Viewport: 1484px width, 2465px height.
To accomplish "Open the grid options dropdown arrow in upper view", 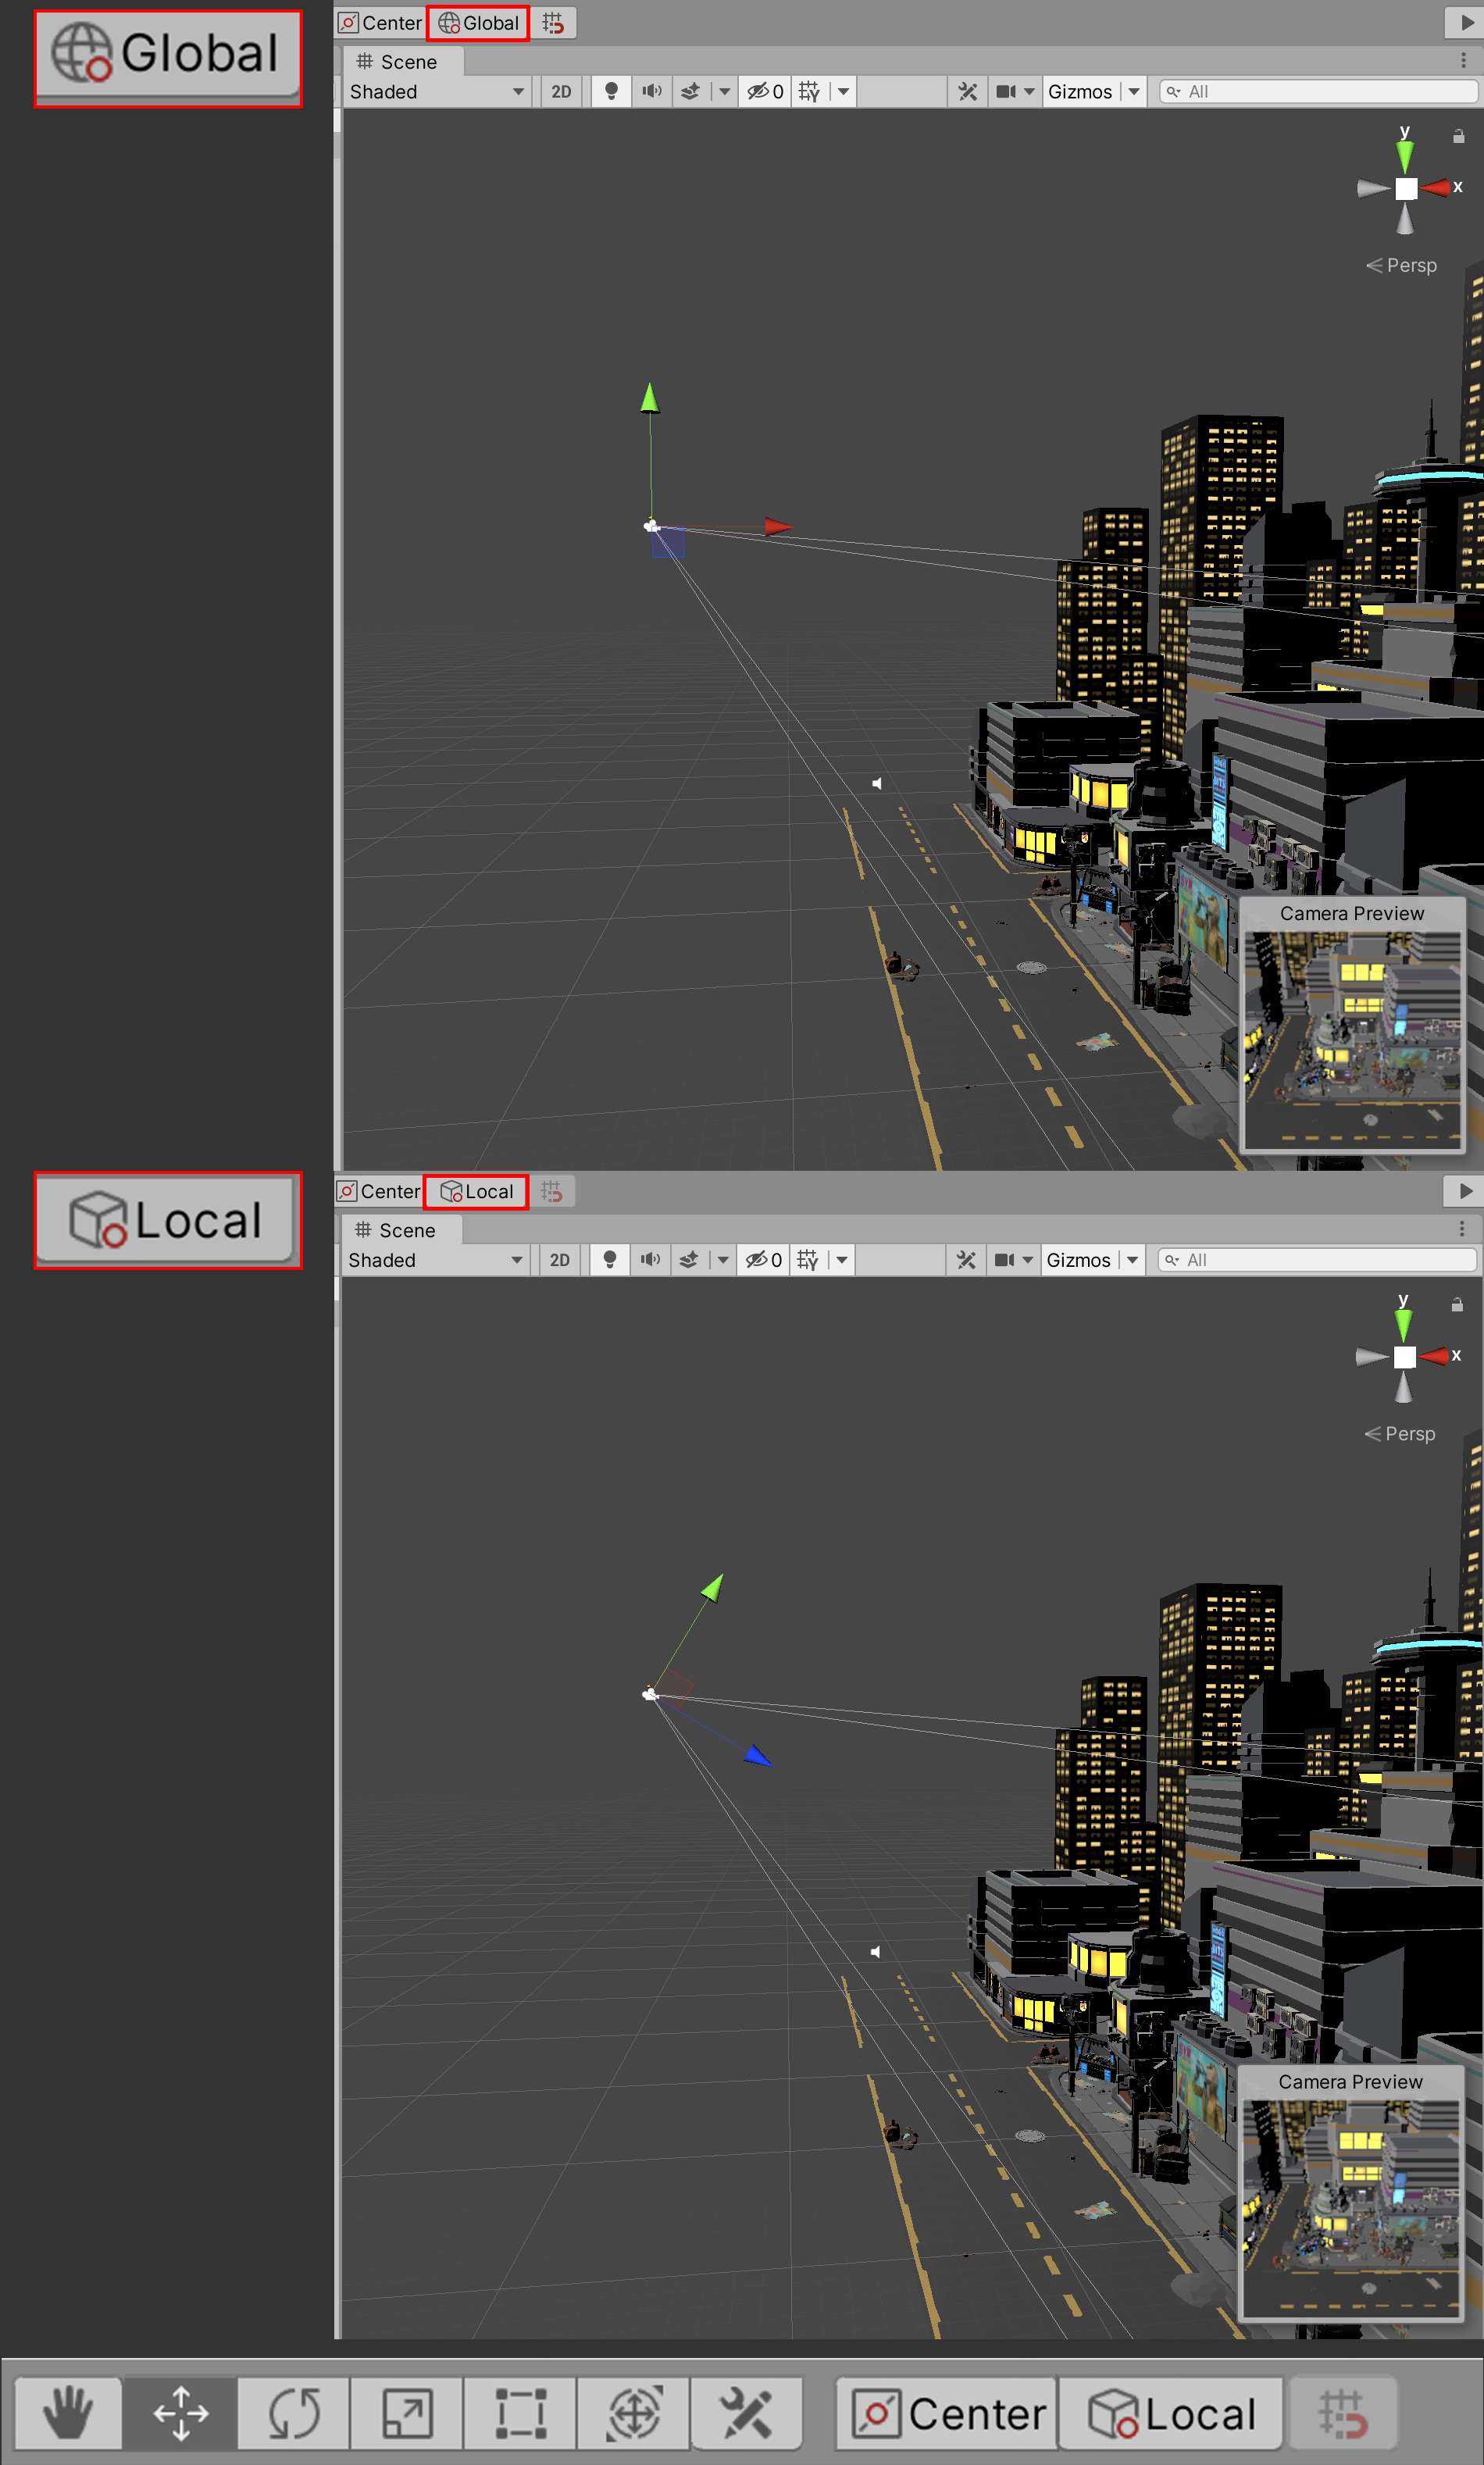I will (x=844, y=92).
